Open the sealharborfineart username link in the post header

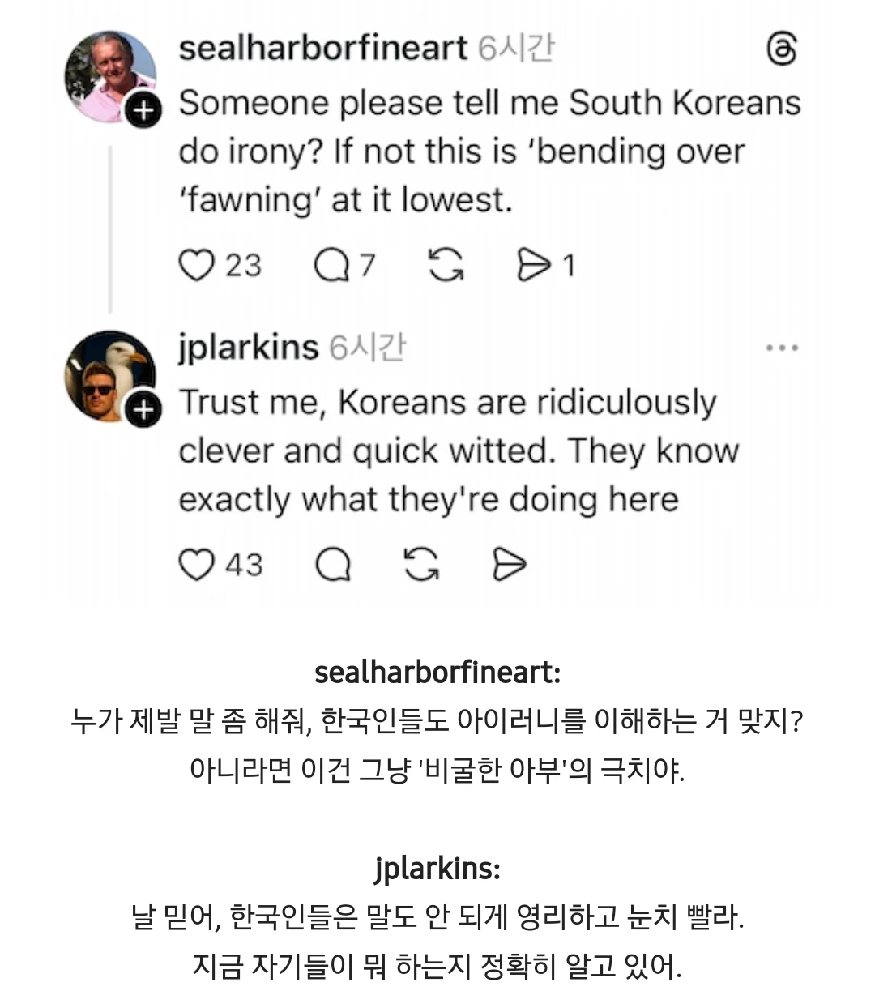322,48
